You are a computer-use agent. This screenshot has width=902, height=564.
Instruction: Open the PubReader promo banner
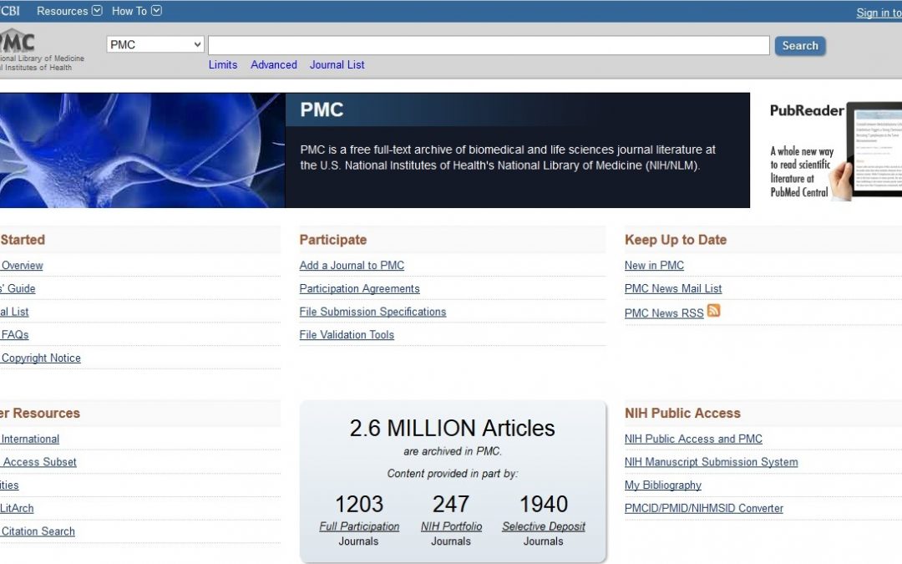click(835, 150)
